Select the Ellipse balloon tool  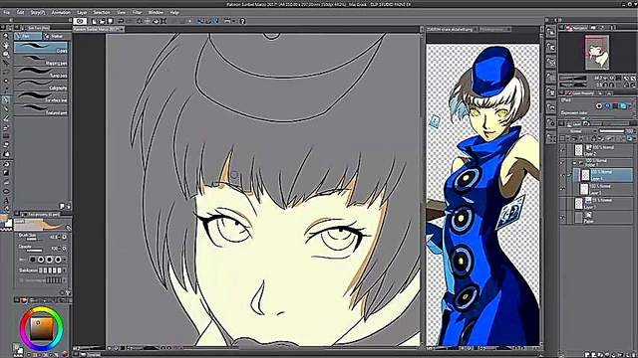[6, 191]
